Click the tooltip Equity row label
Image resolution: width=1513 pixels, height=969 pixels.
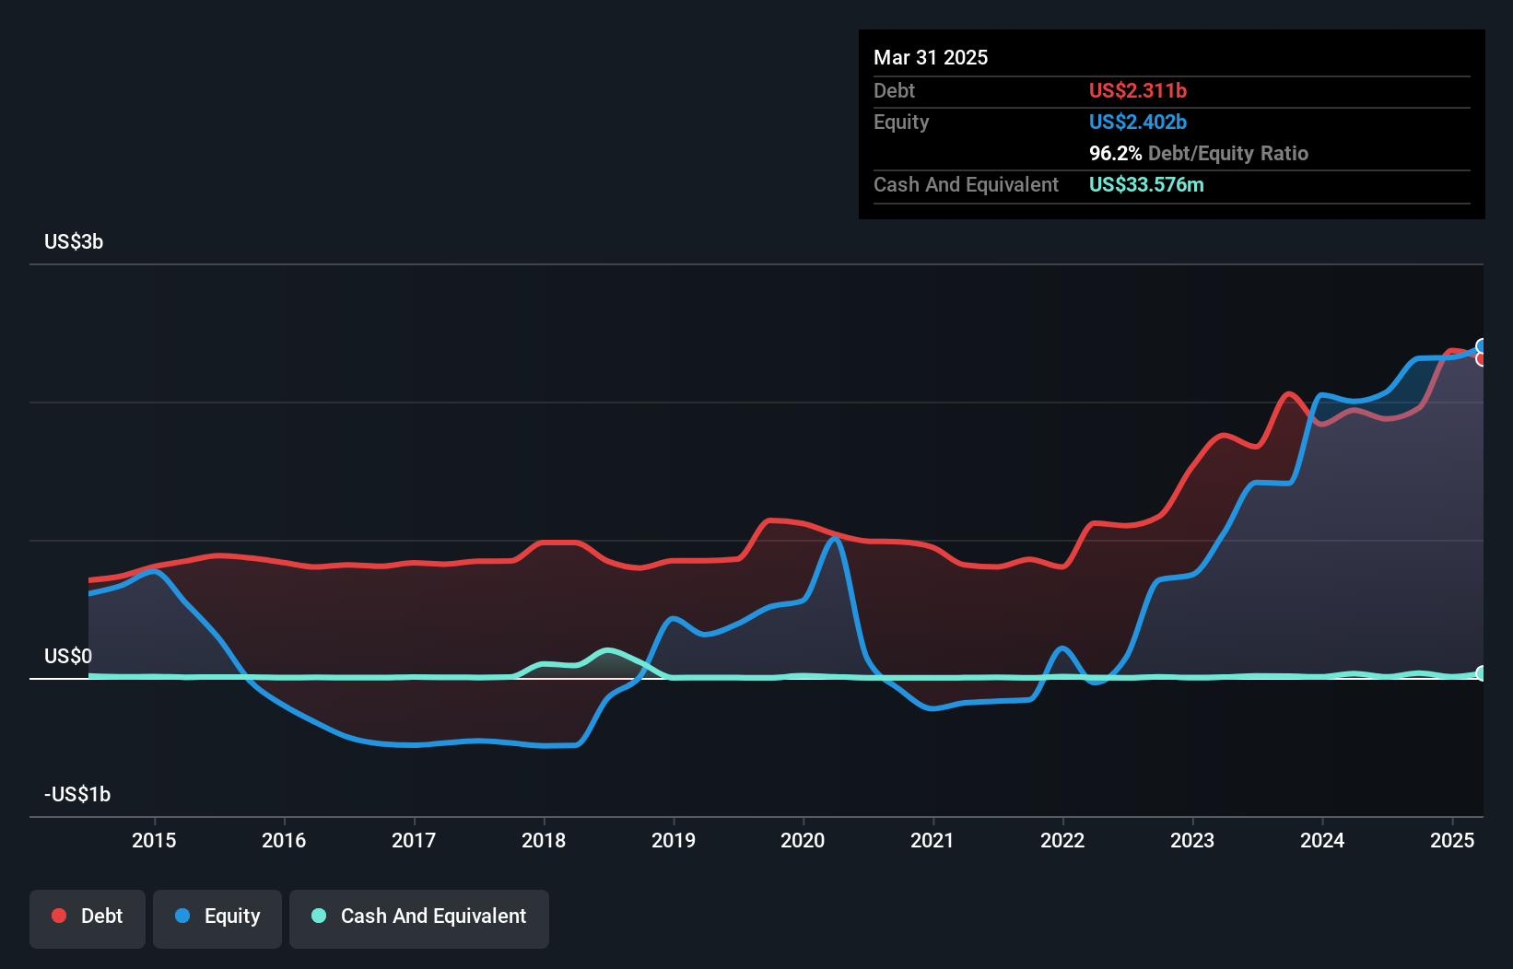point(901,122)
